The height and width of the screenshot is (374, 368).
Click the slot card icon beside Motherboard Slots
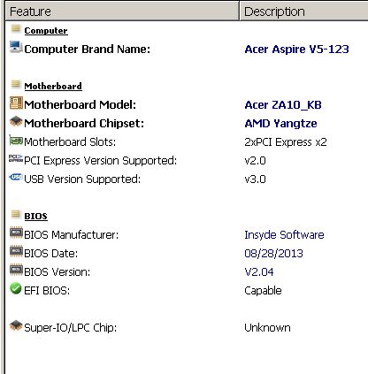[16, 140]
